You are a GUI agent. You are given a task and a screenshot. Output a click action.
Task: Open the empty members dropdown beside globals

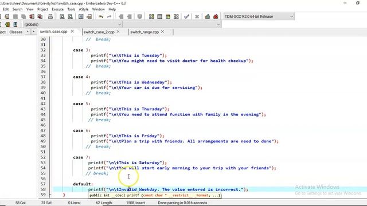(x=171, y=24)
